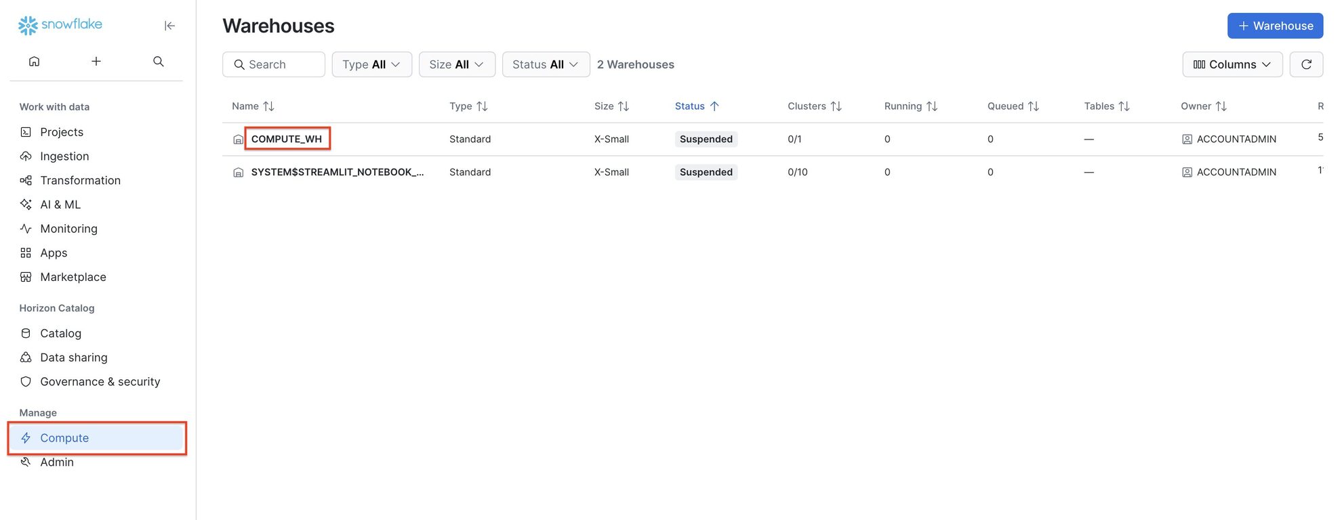Open the COMPUTE_WH warehouse link
Screen dimensions: 1342x520
286,139
